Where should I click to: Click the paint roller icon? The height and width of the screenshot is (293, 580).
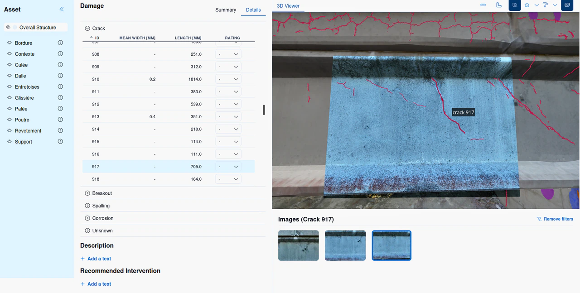[545, 5]
